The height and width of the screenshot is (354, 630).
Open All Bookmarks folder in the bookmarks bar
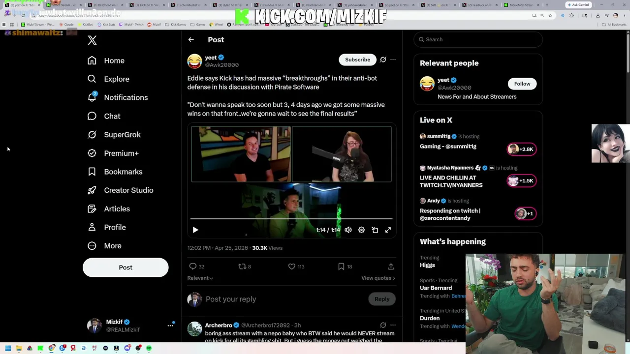click(x=614, y=25)
